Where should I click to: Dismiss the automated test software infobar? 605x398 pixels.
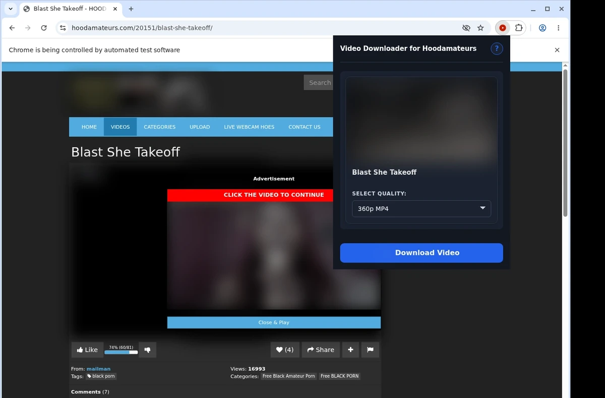557,50
